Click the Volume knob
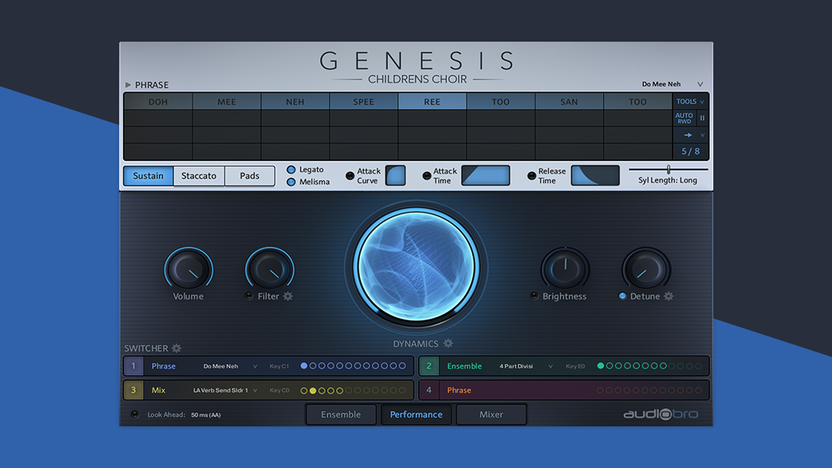This screenshot has height=468, width=832. (188, 269)
